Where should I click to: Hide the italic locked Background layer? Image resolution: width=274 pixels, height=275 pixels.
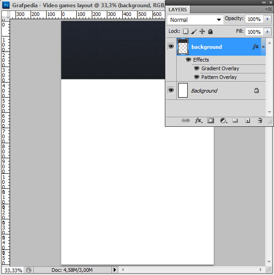click(171, 90)
